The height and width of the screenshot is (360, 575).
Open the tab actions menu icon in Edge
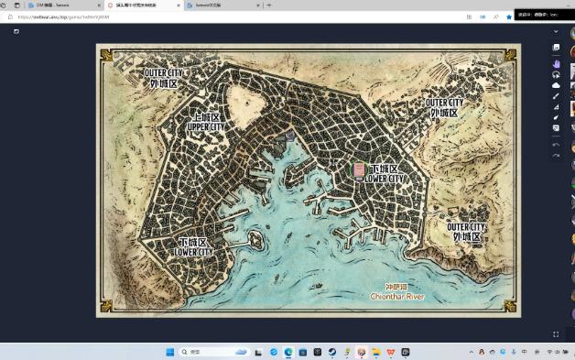[x=16, y=5]
